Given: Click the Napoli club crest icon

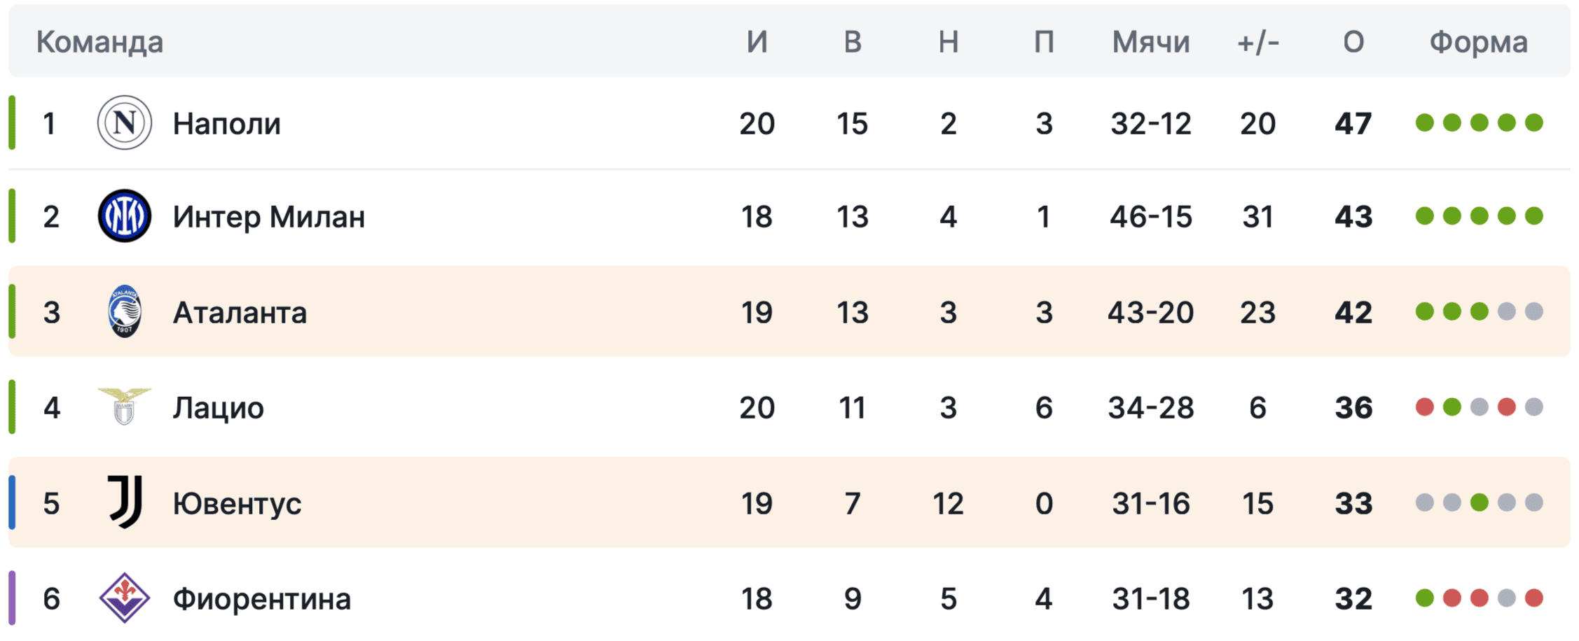Looking at the screenshot, I should [x=124, y=123].
